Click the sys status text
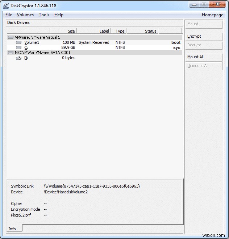229x239 pixels. pos(177,47)
